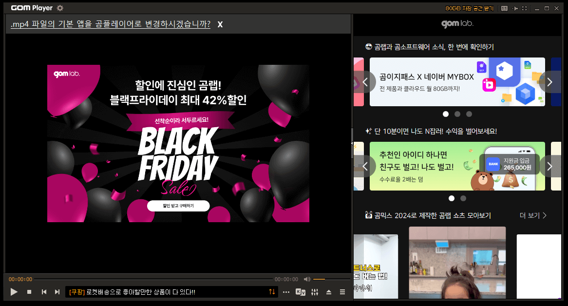568x306 pixels.
Task: Click '곰믹스 2024로 제작한 곰랩 쇼츠' heading
Action: (428, 215)
